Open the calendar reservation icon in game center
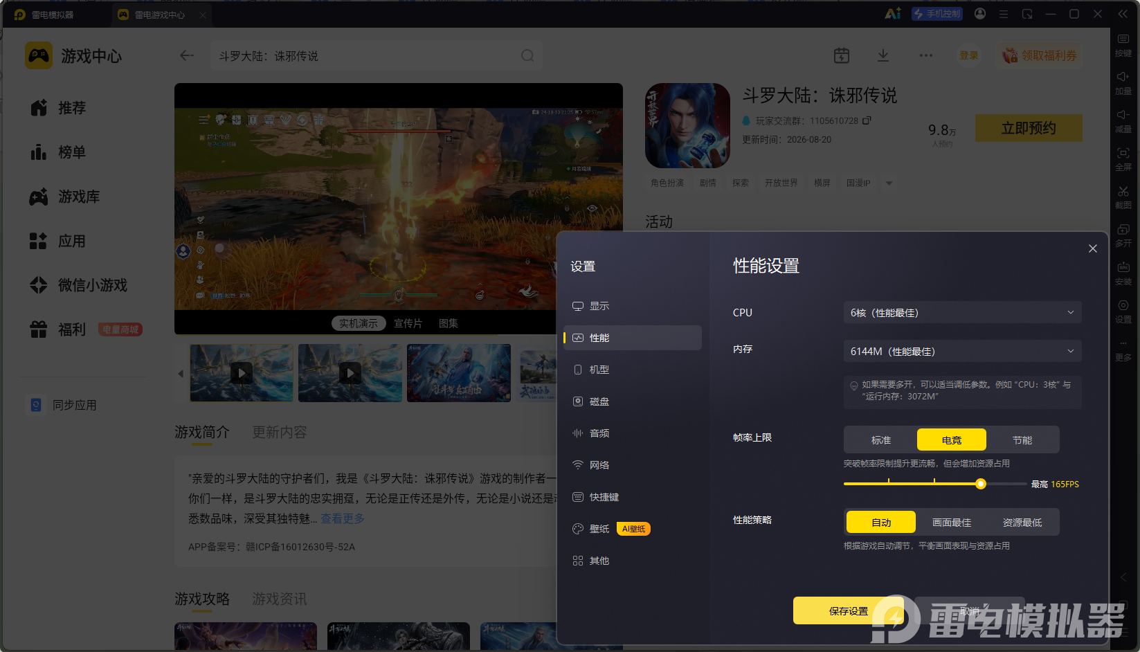The height and width of the screenshot is (652, 1140). [842, 55]
